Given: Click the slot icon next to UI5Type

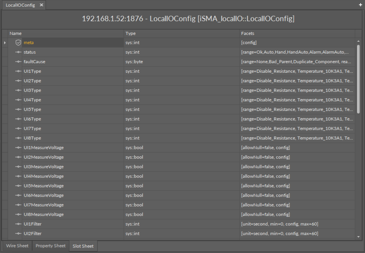Looking at the screenshot, I should click(x=18, y=109).
